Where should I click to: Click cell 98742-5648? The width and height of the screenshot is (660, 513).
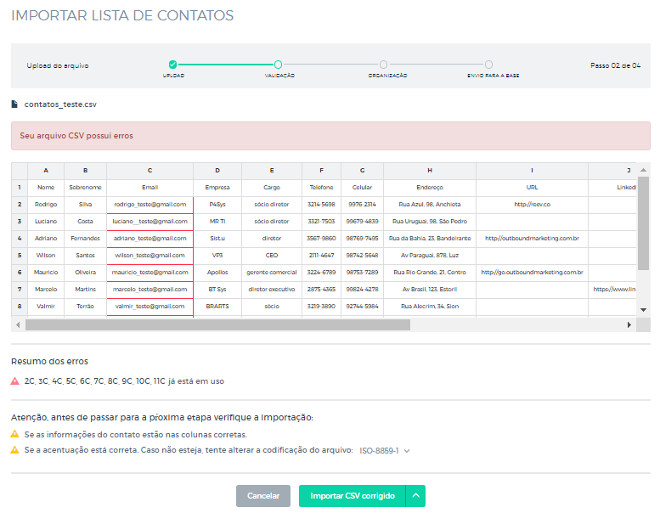tap(362, 256)
